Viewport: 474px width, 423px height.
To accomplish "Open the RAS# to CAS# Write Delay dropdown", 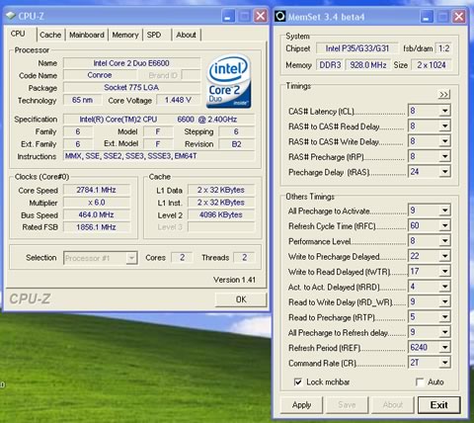I will 444,141.
